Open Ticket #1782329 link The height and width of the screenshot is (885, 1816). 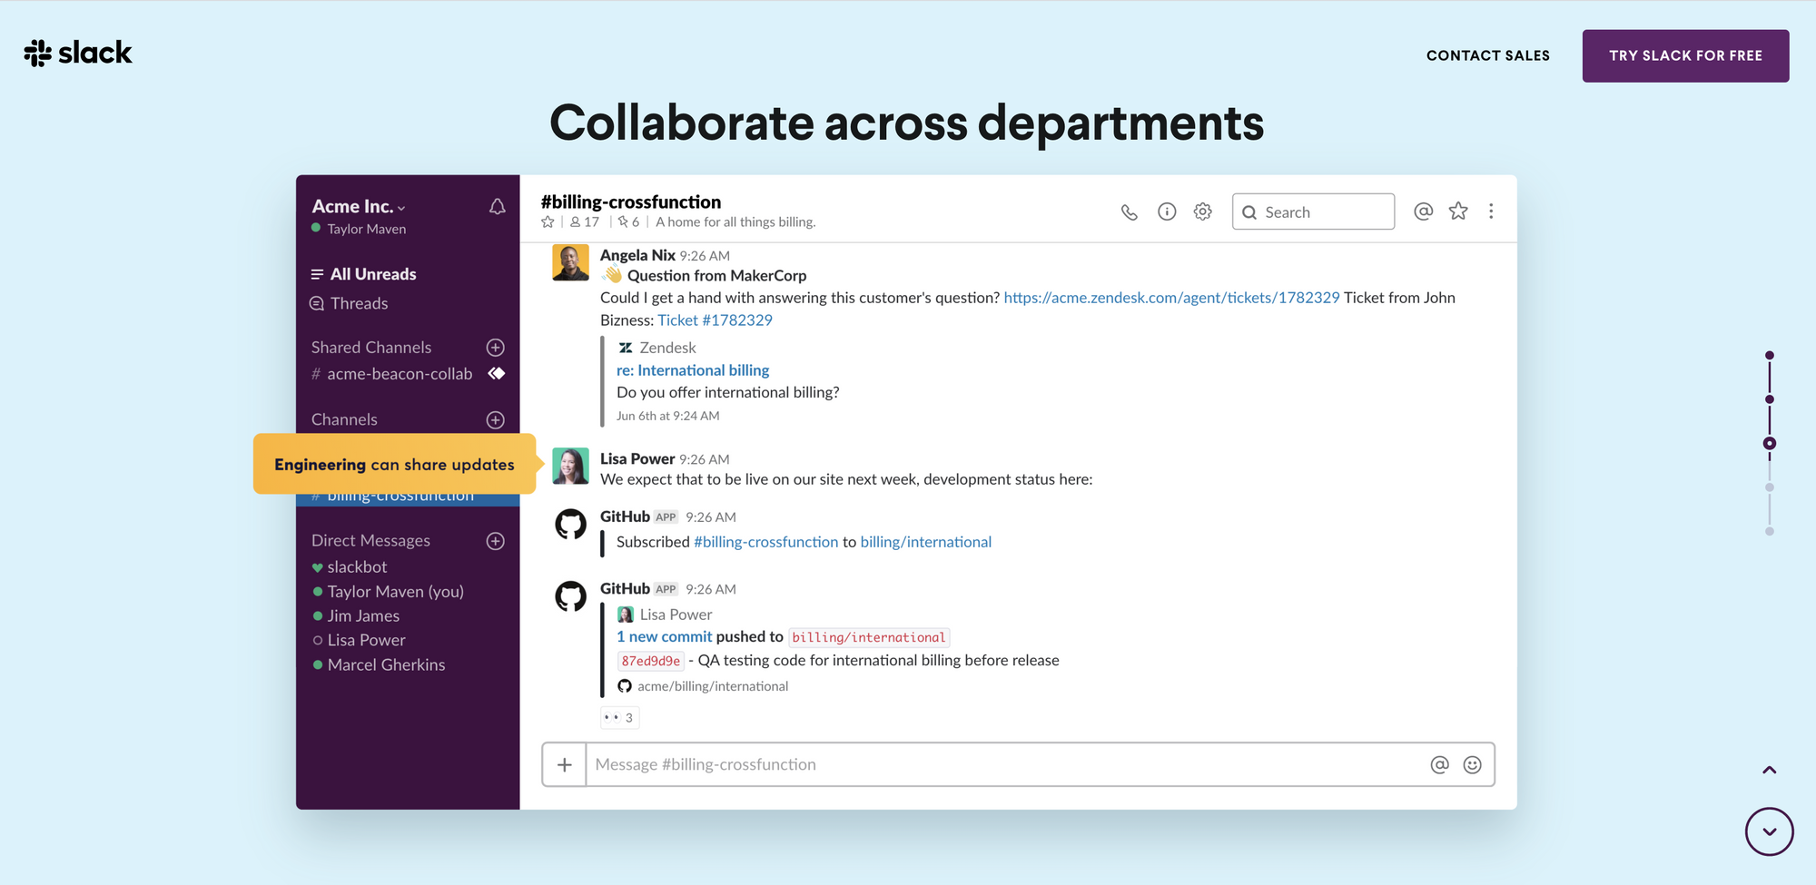coord(715,320)
